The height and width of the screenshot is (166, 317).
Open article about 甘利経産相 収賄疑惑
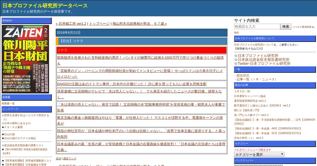(141, 60)
